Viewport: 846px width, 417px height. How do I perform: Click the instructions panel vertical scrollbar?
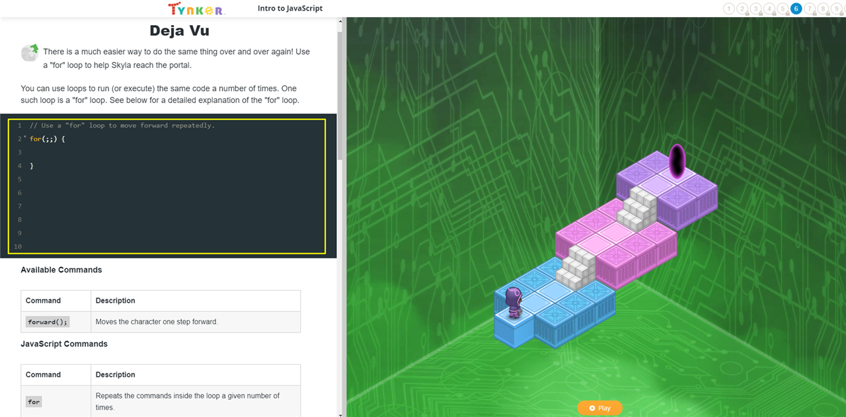[x=340, y=95]
